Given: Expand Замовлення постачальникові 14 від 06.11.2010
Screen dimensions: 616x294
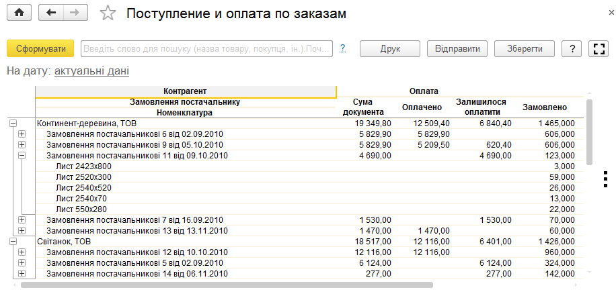Looking at the screenshot, I should click(22, 273).
